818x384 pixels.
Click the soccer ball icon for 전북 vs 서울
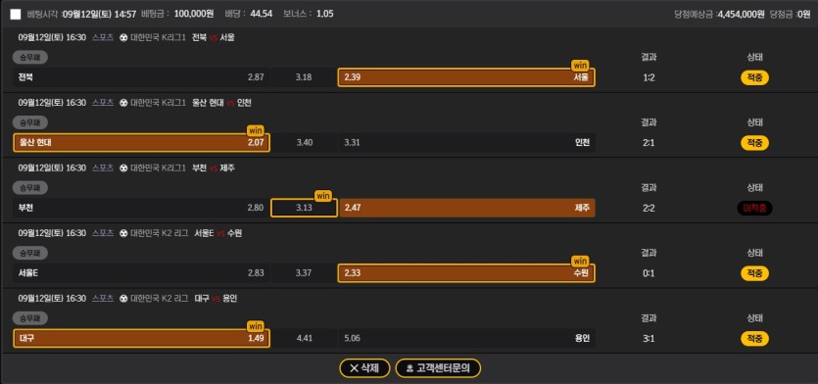(x=123, y=37)
